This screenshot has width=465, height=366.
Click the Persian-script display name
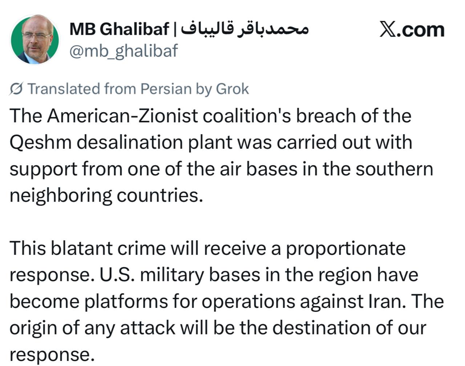click(x=244, y=29)
